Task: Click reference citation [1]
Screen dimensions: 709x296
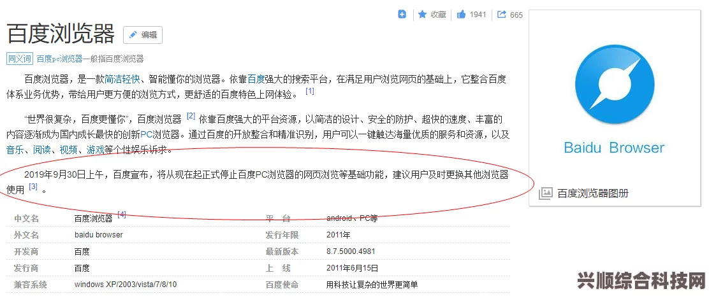Action: [x=310, y=91]
